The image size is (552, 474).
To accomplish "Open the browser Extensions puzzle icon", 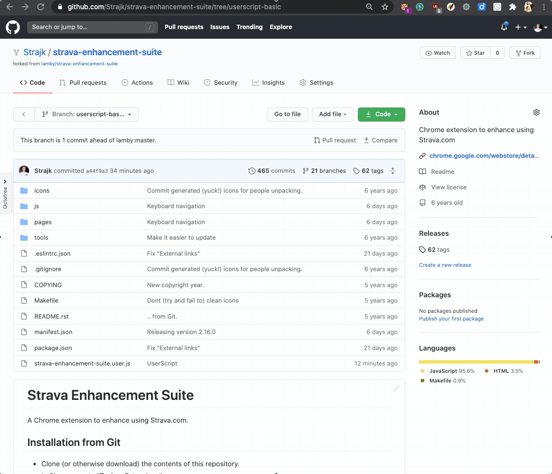I will (513, 7).
